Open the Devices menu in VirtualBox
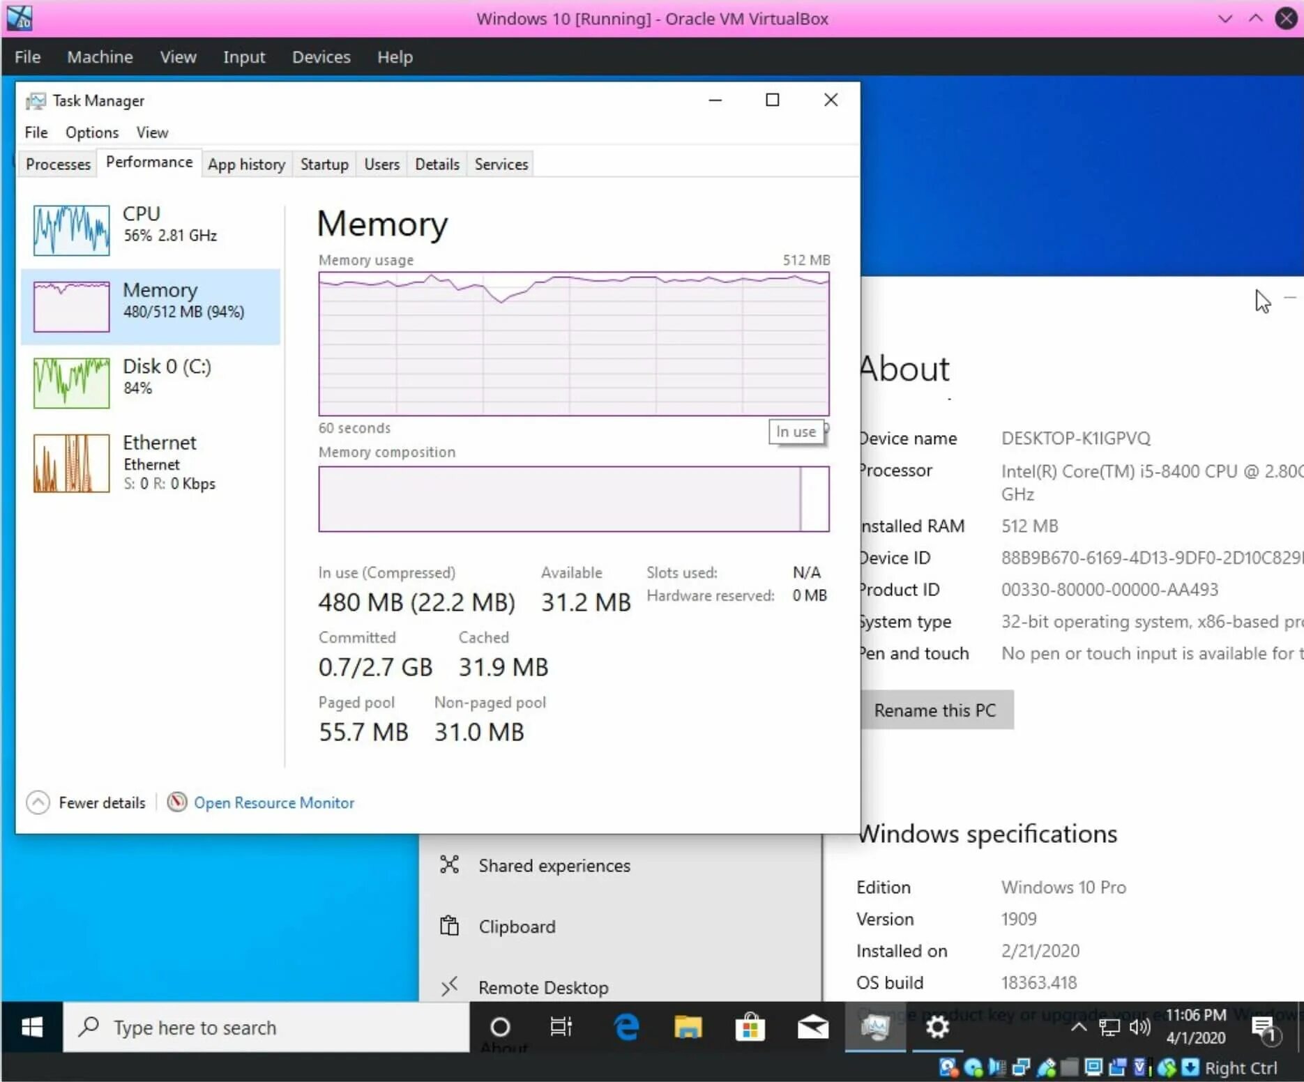1304x1082 pixels. (321, 56)
